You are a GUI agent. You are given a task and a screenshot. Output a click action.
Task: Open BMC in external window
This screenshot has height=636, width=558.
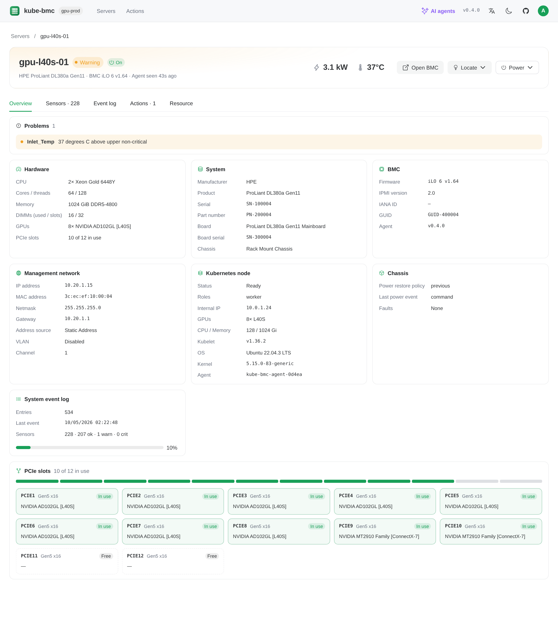pyautogui.click(x=420, y=67)
